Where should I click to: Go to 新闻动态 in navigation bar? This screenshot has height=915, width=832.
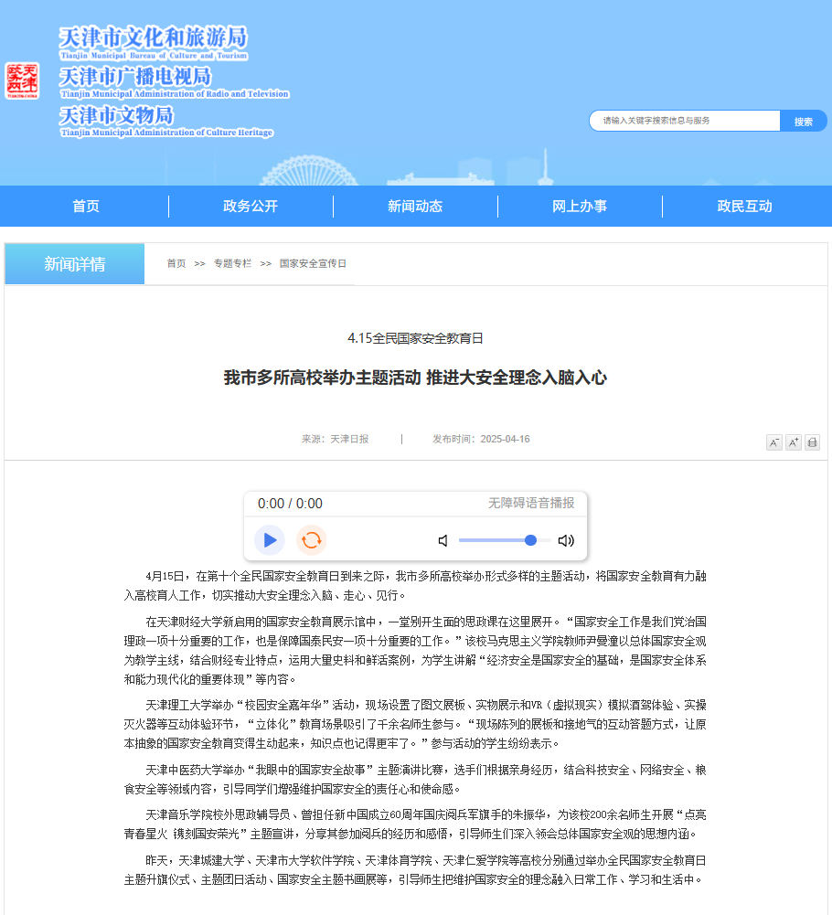(415, 207)
